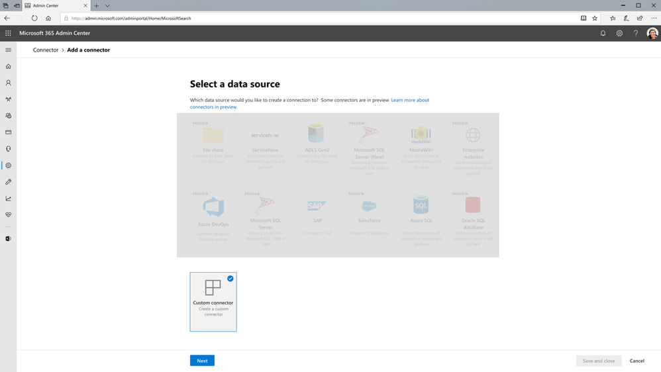Open settings gear in header
The height and width of the screenshot is (372, 661).
tap(619, 33)
